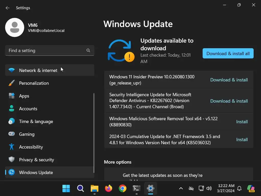Click the network tray icon

click(201, 189)
